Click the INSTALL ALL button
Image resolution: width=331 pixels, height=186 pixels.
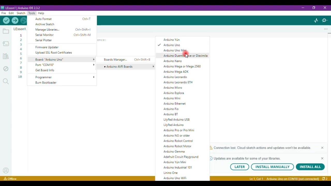pyautogui.click(x=310, y=167)
